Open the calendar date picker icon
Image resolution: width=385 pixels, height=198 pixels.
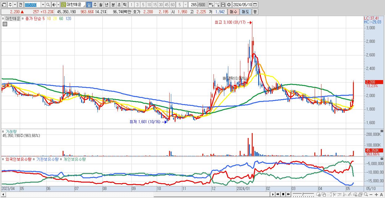click(255, 5)
